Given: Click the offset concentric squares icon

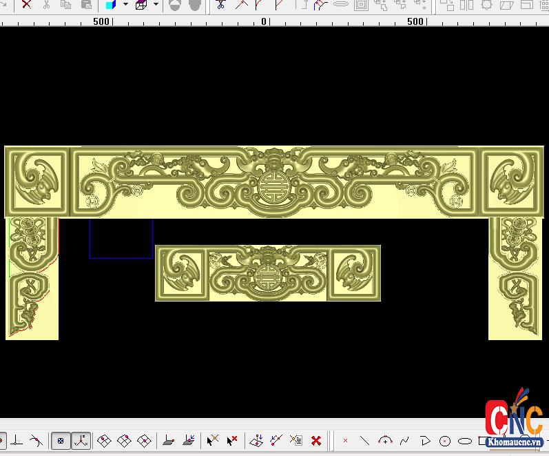Looking at the screenshot, I should coord(362,4).
